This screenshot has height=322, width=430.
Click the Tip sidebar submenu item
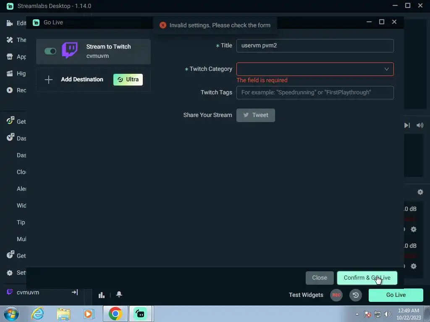pos(21,222)
